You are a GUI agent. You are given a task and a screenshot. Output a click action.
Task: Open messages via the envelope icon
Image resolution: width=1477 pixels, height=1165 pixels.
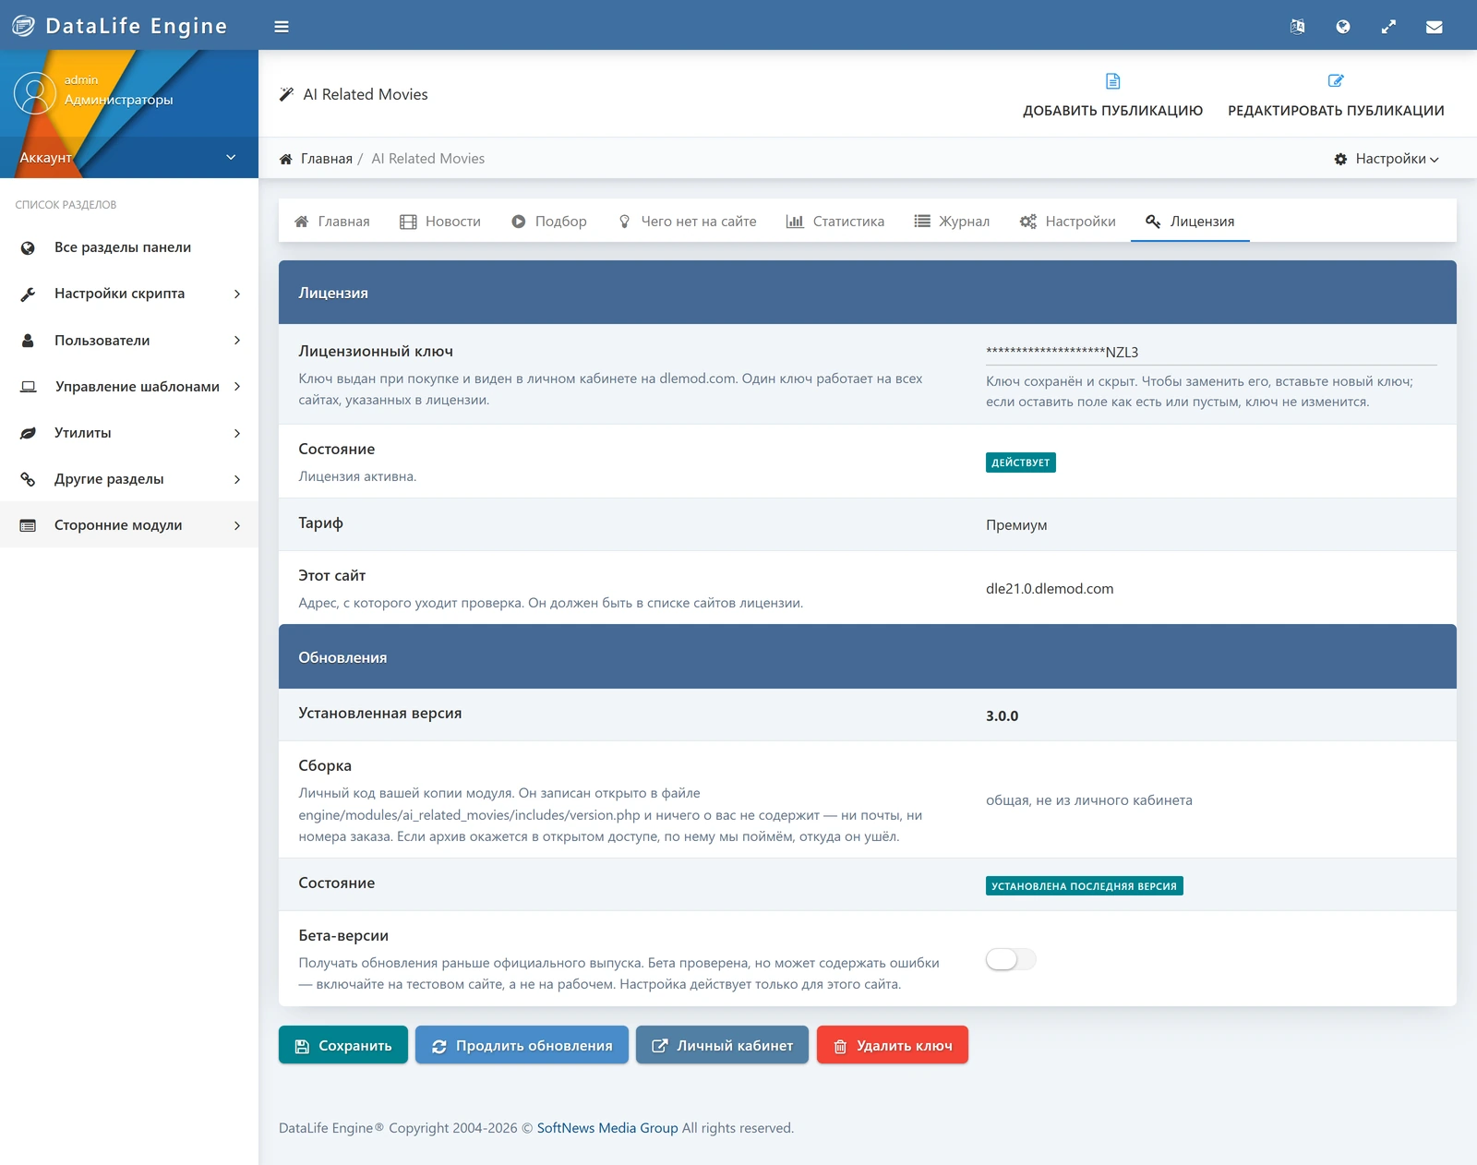[1435, 27]
